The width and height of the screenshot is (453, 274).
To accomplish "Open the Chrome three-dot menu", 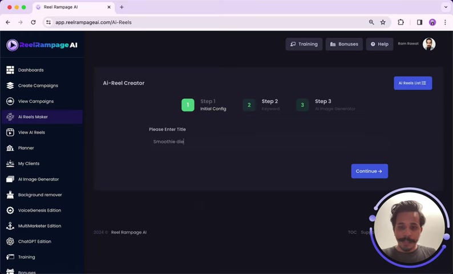I will pyautogui.click(x=445, y=22).
